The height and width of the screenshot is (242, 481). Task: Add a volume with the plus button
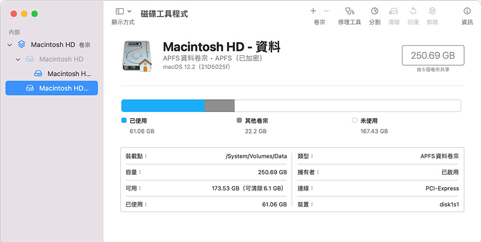click(313, 11)
